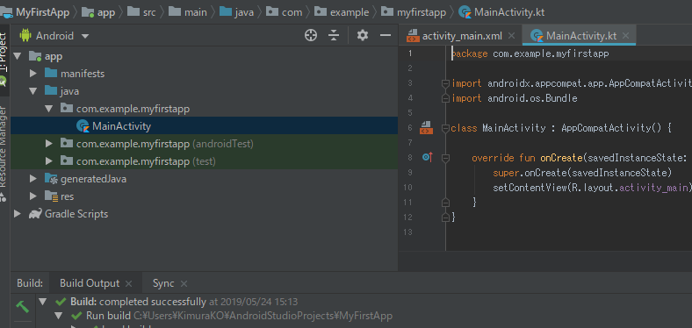
Task: Close the activity_main.xml tab
Action: [511, 36]
